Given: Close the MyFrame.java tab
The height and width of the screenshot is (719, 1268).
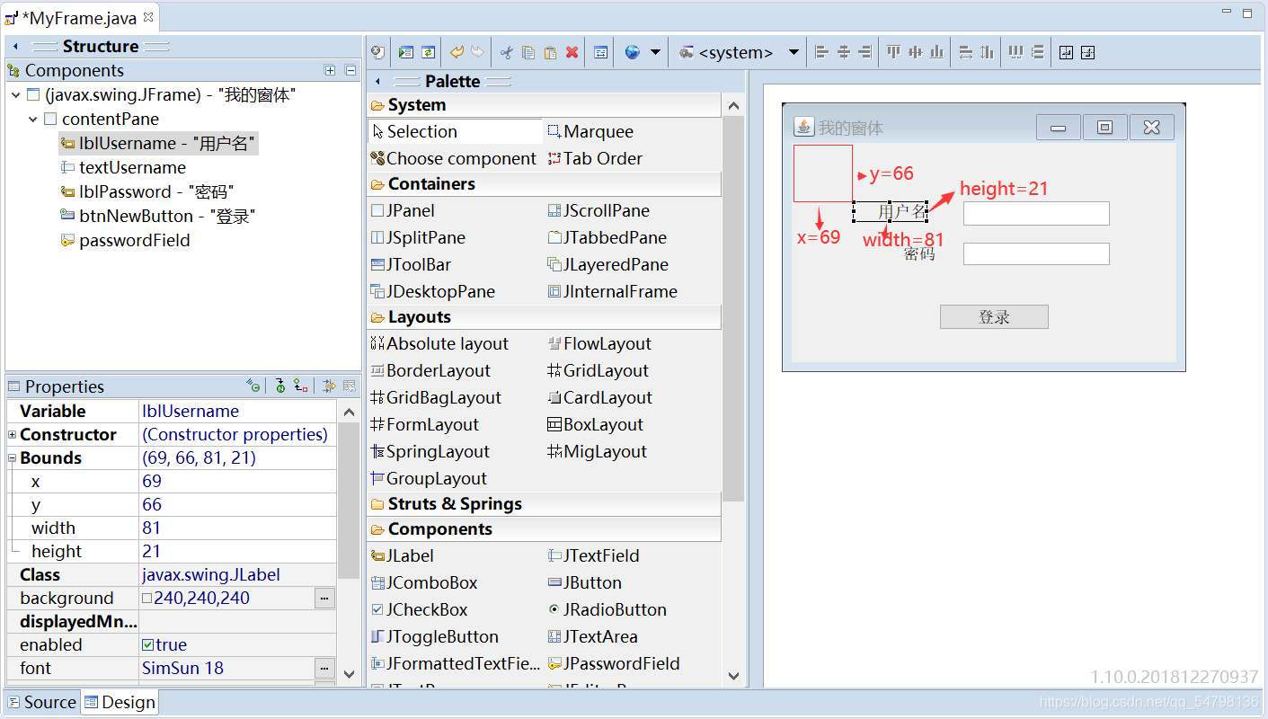Looking at the screenshot, I should 148,16.
